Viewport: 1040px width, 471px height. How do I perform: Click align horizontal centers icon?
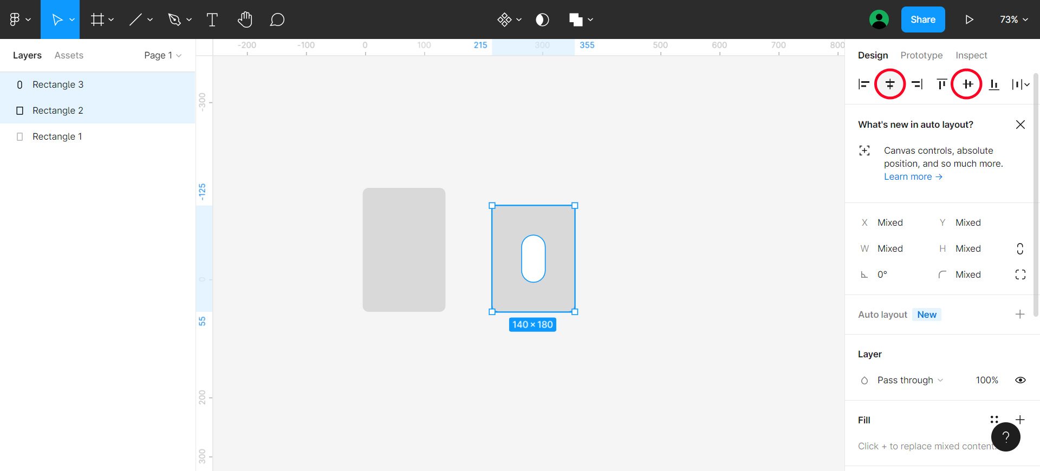point(890,84)
